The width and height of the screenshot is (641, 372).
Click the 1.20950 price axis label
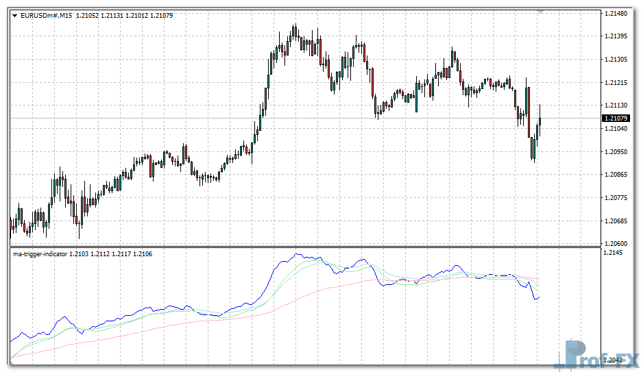point(617,152)
